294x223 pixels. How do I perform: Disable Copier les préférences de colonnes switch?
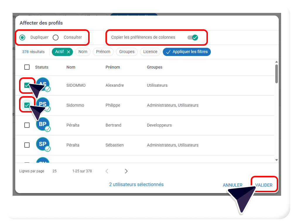[x=193, y=38]
